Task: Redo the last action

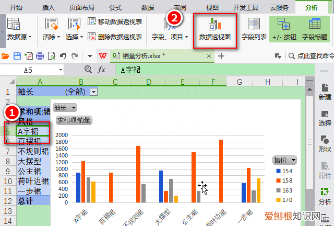Action: click(75, 56)
